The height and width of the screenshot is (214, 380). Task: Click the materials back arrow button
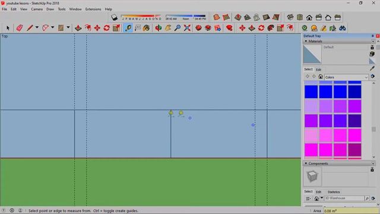tap(308, 77)
